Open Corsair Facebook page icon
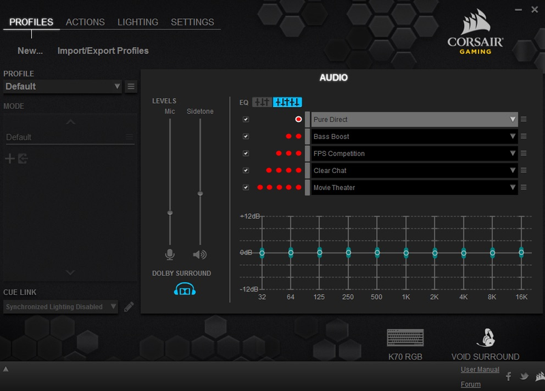This screenshot has width=545, height=391. click(508, 376)
